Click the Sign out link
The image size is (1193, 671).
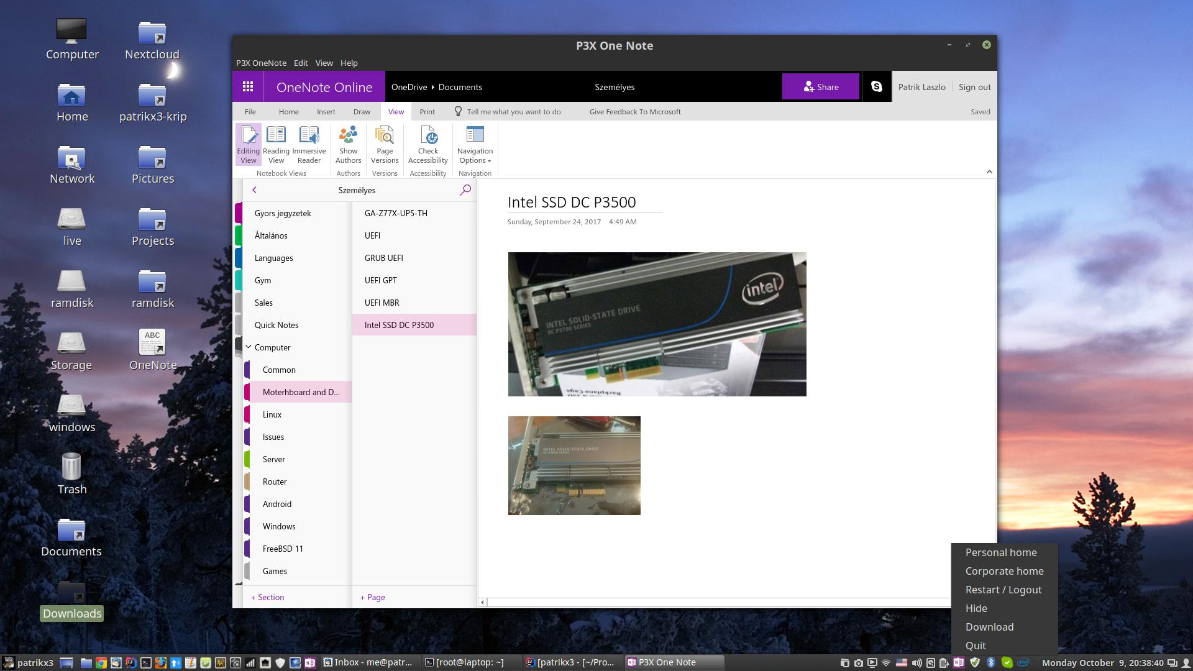click(x=974, y=87)
